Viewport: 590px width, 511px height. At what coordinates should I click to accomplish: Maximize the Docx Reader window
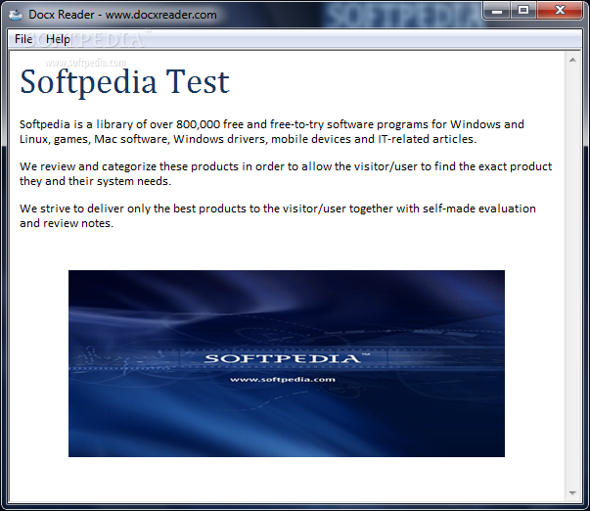click(523, 11)
